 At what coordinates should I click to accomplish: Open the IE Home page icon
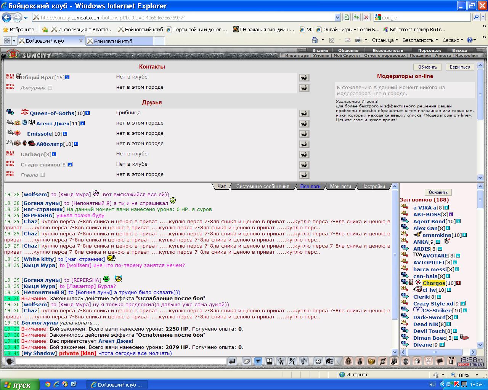coord(315,40)
